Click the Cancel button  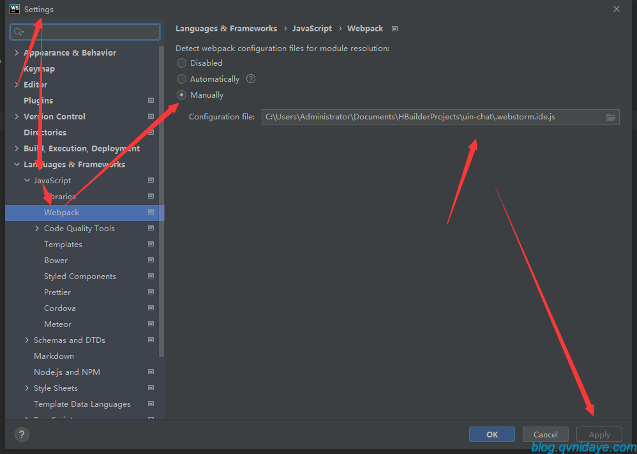pos(546,434)
